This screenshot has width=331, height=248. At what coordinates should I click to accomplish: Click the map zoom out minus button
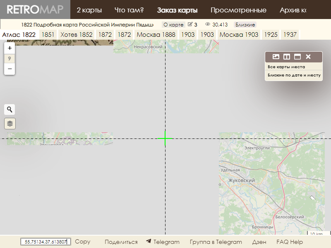coord(10,69)
